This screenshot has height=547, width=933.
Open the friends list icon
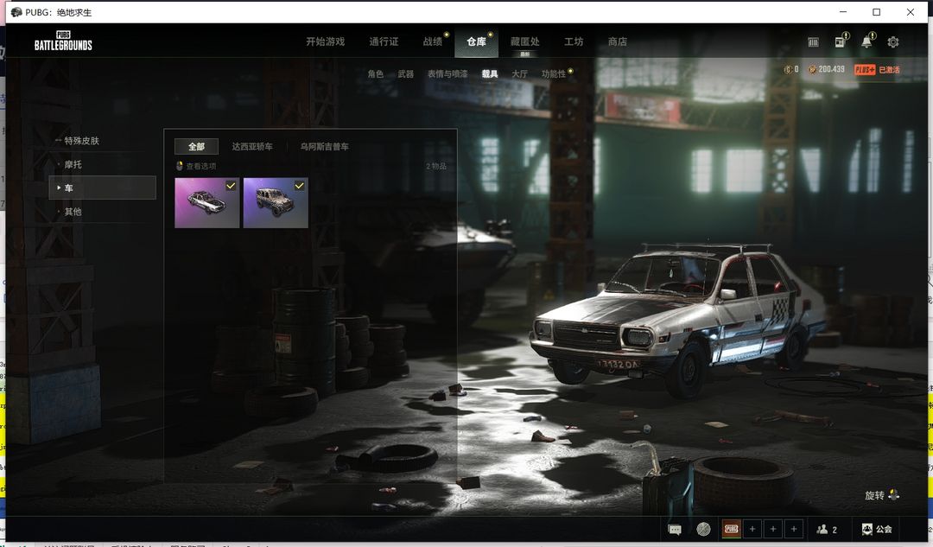pyautogui.click(x=827, y=529)
